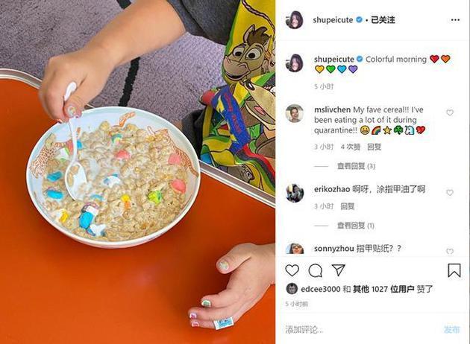
Task: Open the three-dot more options menu
Action: tap(455, 20)
